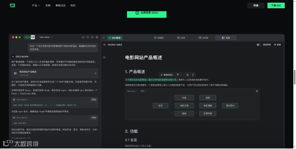
Task: Click the page's vertical scrollbar thumb
Action: (295, 77)
